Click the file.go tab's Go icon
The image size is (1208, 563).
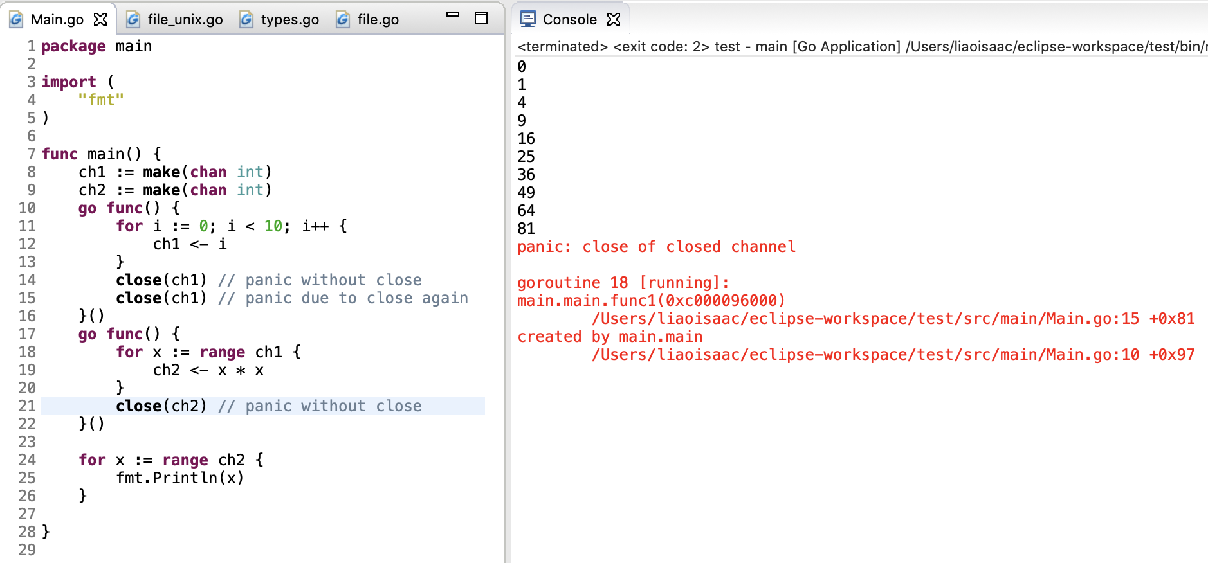point(343,19)
